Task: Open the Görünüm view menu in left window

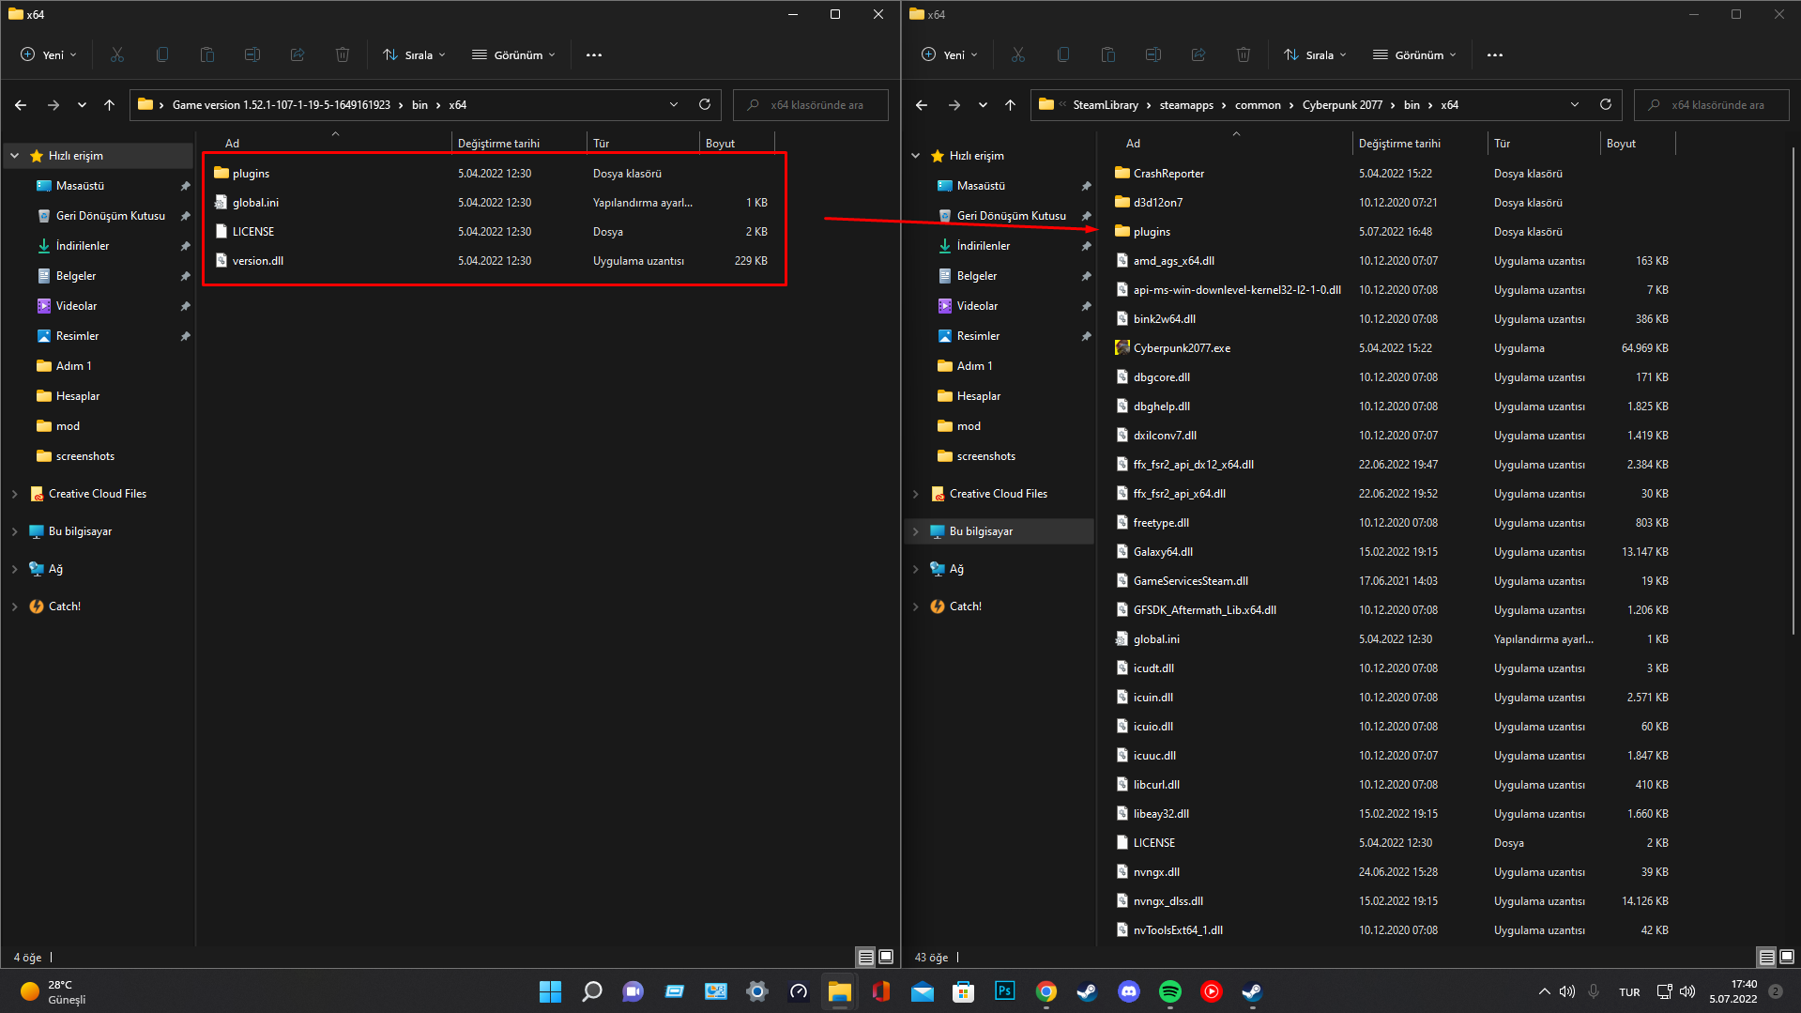Action: pos(513,54)
